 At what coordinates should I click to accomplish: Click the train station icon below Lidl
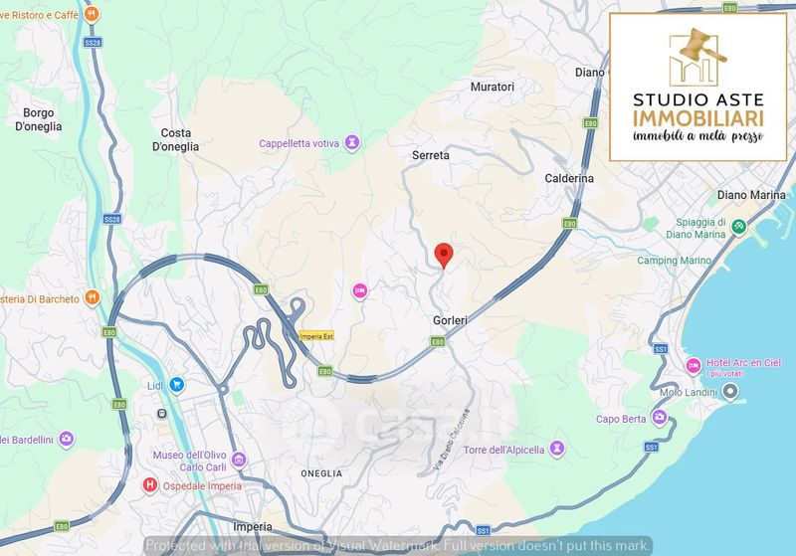160,411
